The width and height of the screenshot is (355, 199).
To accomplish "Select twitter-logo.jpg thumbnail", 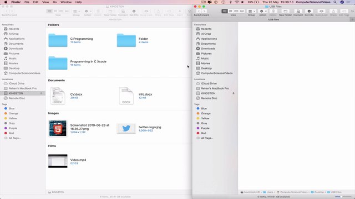I will [126, 129].
